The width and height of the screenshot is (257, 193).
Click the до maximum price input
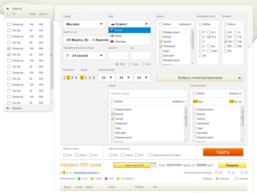141,55
